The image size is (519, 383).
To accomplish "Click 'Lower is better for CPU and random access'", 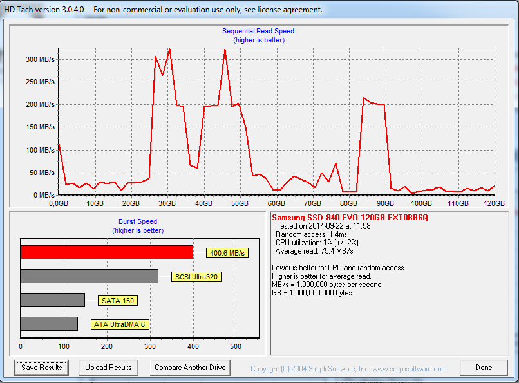I will (x=339, y=268).
